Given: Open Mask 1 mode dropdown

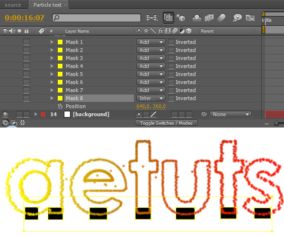Looking at the screenshot, I should click(151, 42).
